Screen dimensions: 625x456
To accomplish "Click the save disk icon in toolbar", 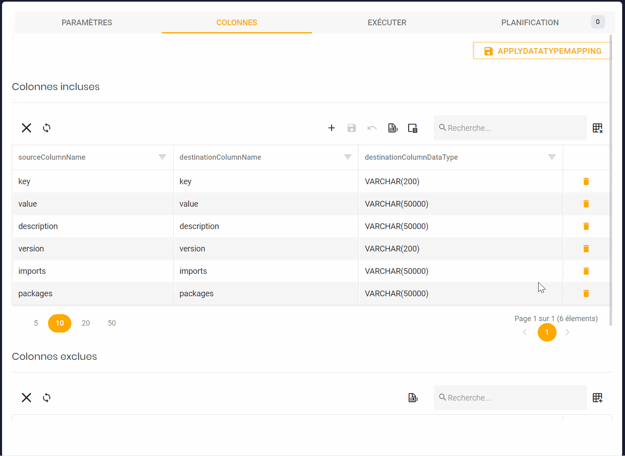I will 352,128.
